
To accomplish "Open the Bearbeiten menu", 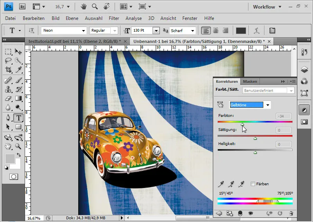I will pyautogui.click(x=34, y=18).
